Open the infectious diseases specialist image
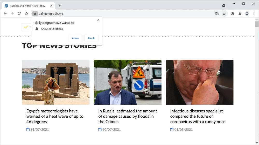This screenshot has width=259, height=145. [200, 82]
